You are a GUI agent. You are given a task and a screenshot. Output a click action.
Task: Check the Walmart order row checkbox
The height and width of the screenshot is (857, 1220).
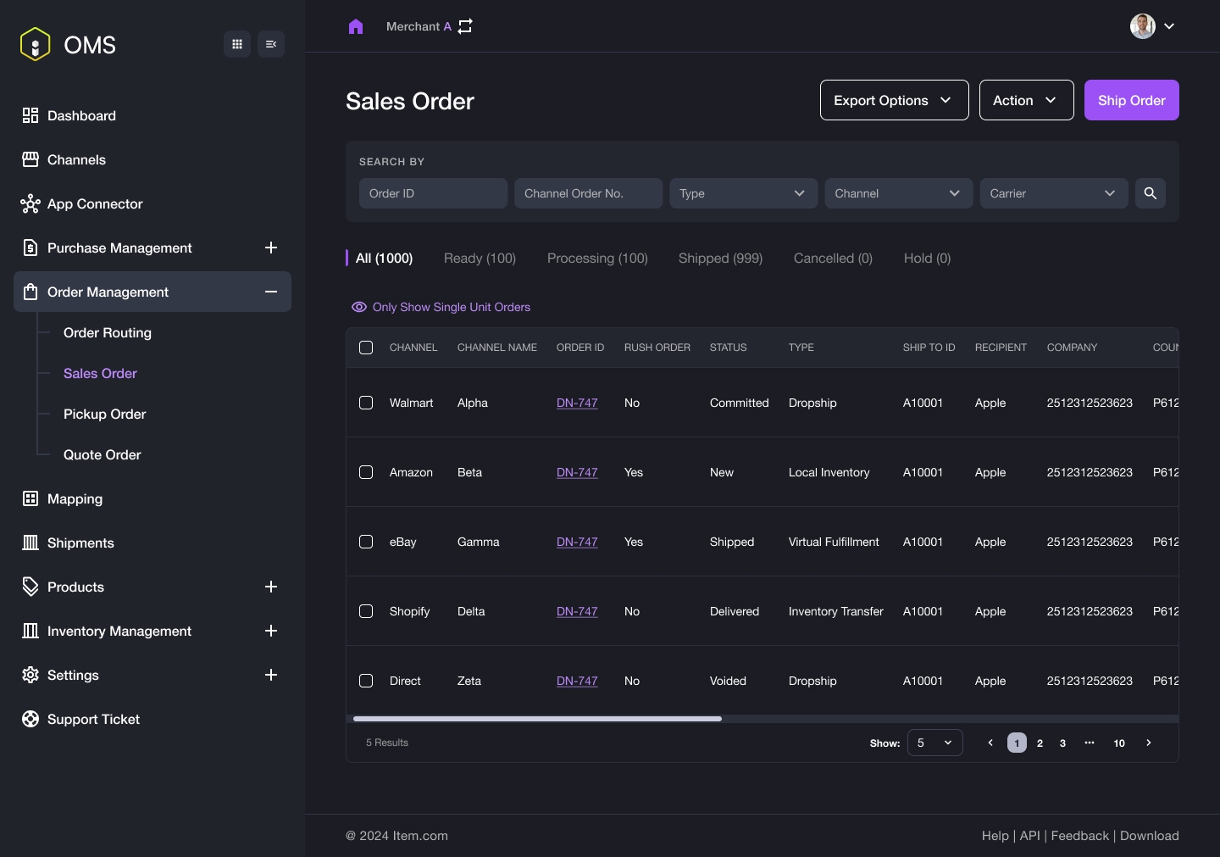366,403
